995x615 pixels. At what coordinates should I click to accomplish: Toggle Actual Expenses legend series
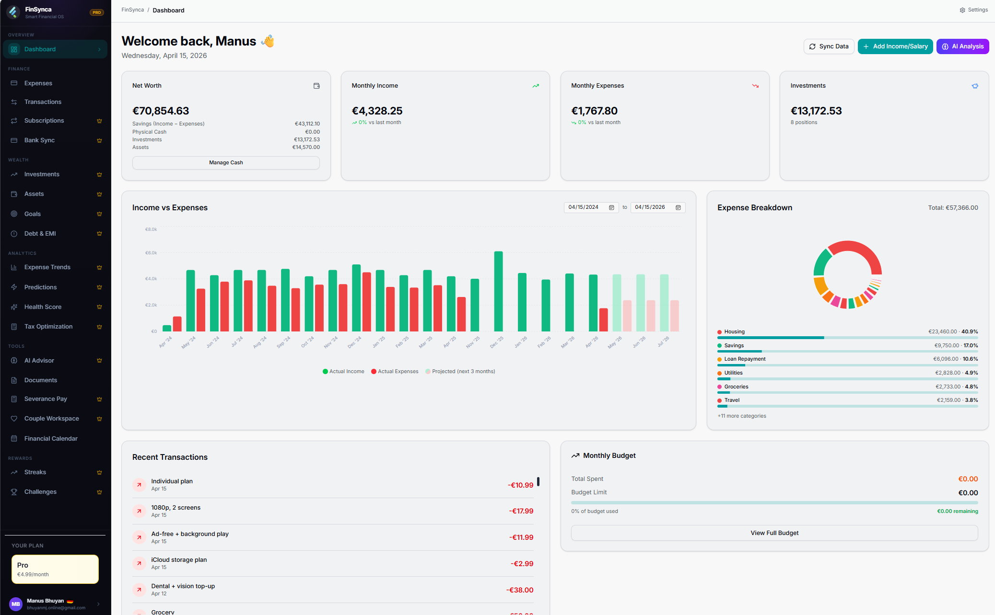(395, 372)
